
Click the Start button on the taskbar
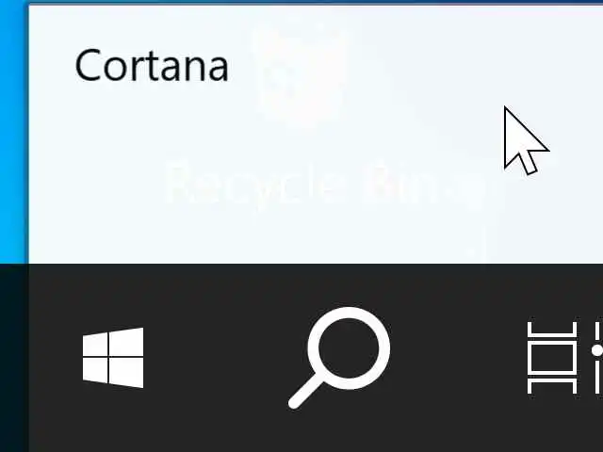pyautogui.click(x=113, y=358)
